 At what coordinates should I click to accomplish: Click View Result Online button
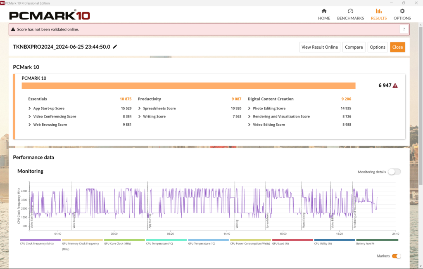pos(319,47)
